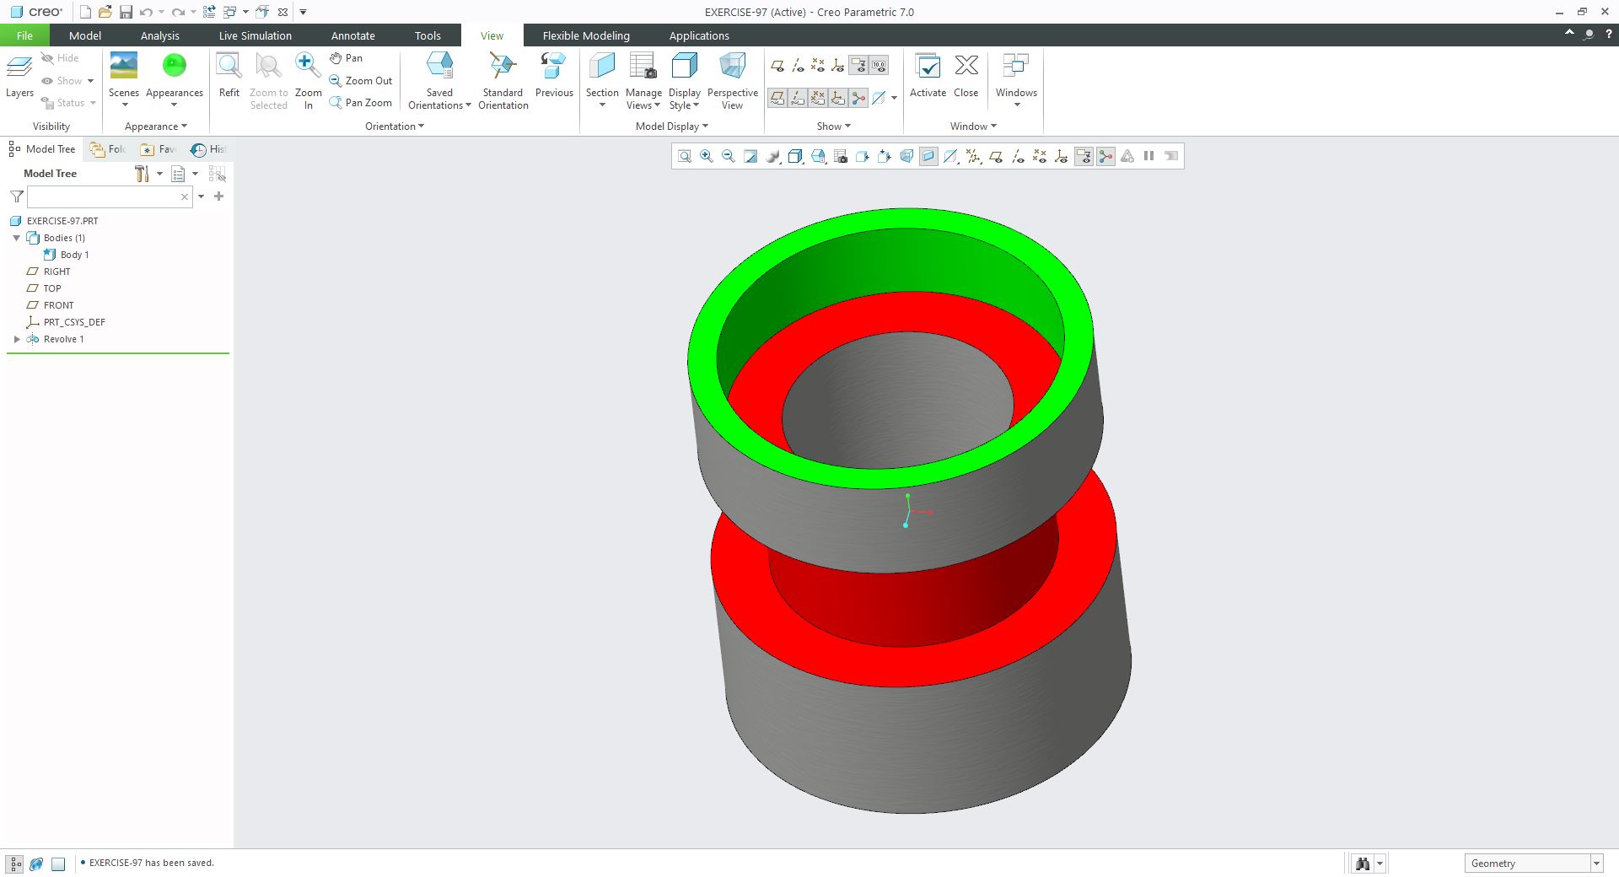Open the Annotate ribbon tab
Screen dimensions: 1619x877
click(353, 35)
